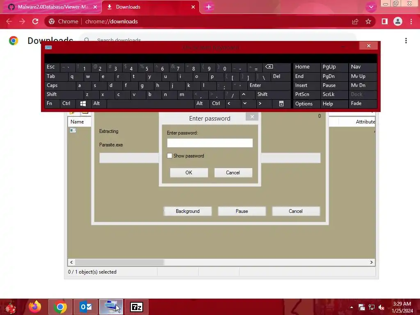This screenshot has width=420, height=315.
Task: Show hidden system tray icons
Action: (x=352, y=307)
